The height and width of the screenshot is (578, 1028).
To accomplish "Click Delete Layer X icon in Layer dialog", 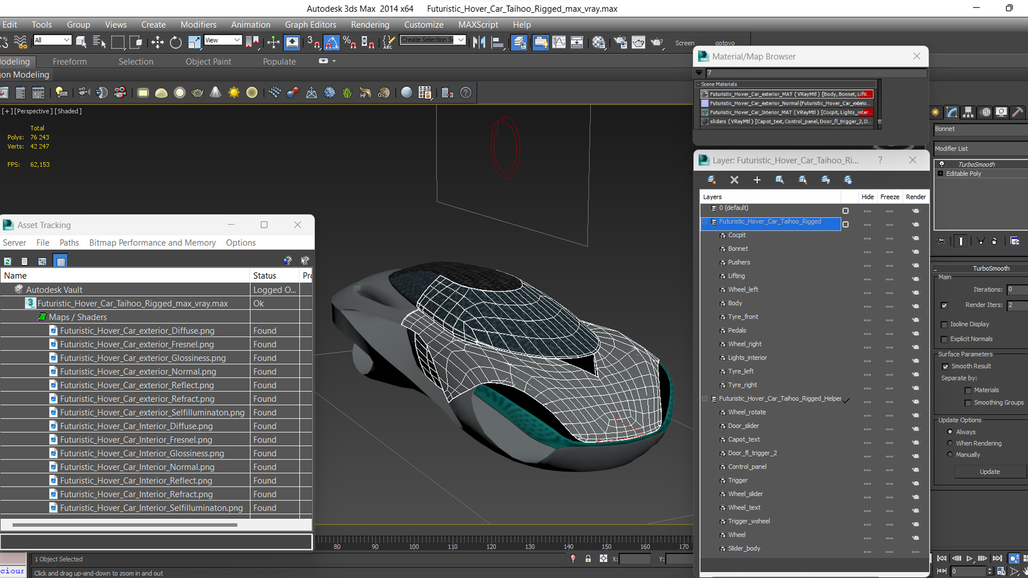I will [735, 180].
